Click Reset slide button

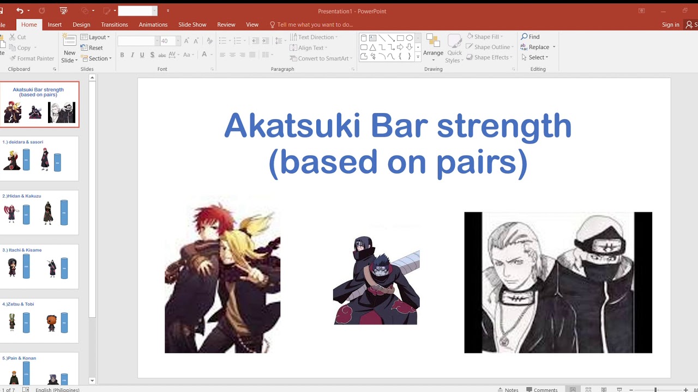tap(92, 48)
